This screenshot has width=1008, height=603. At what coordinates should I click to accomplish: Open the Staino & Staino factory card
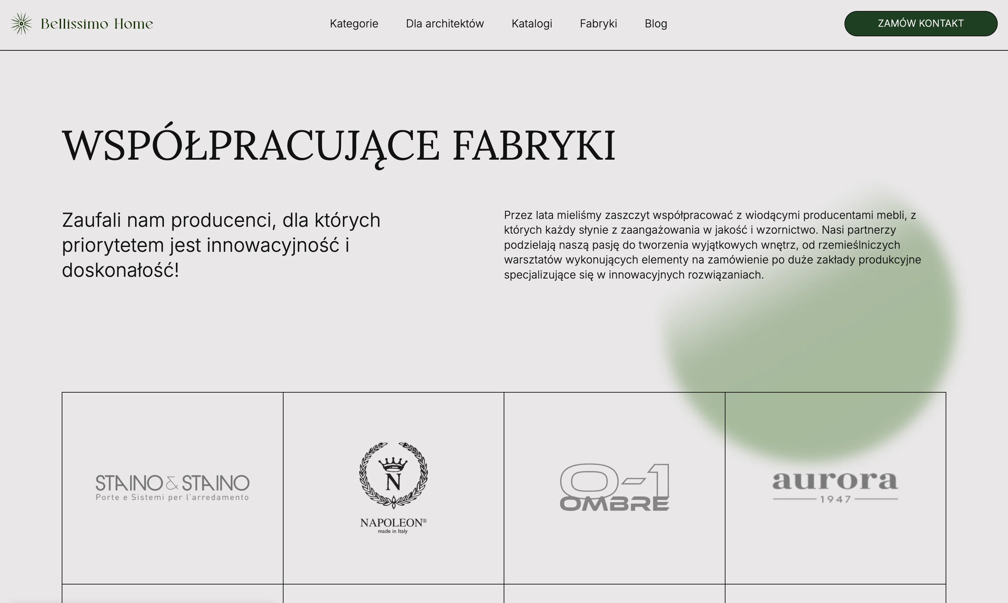pos(172,488)
